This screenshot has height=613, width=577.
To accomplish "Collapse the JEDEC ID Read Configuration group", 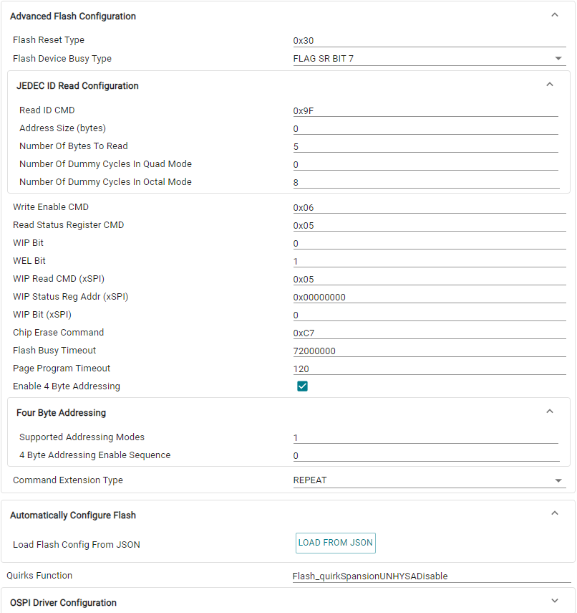I will click(550, 85).
